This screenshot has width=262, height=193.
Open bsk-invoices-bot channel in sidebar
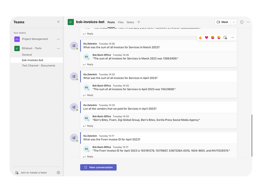coord(37,60)
